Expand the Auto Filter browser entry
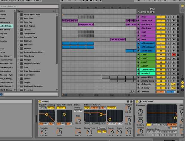The height and width of the screenshot is (141, 185). click(x=18, y=19)
